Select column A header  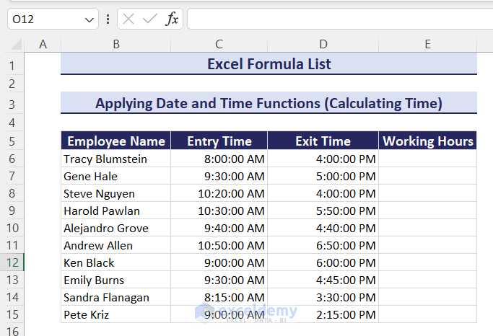pos(43,45)
